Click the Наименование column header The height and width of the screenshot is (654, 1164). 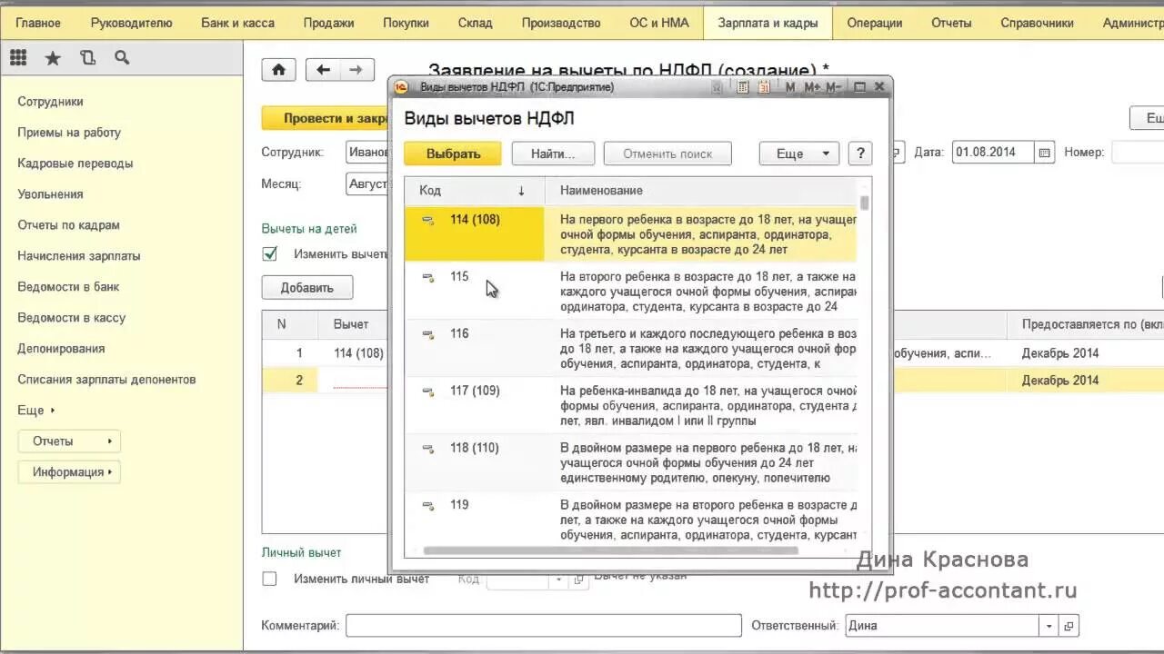[x=701, y=191]
